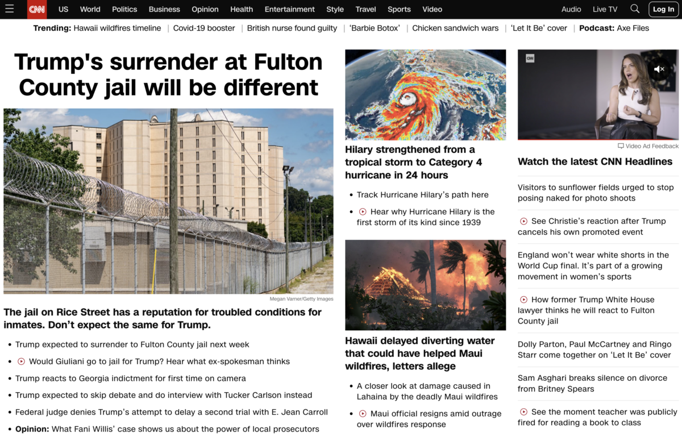This screenshot has height=436, width=682.
Task: Click the Fulton County jail photo
Action: (168, 201)
